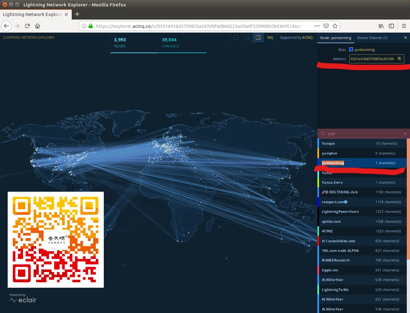This screenshot has width=410, height=313.
Task: Select Yunque node in results
Action: pos(362,143)
